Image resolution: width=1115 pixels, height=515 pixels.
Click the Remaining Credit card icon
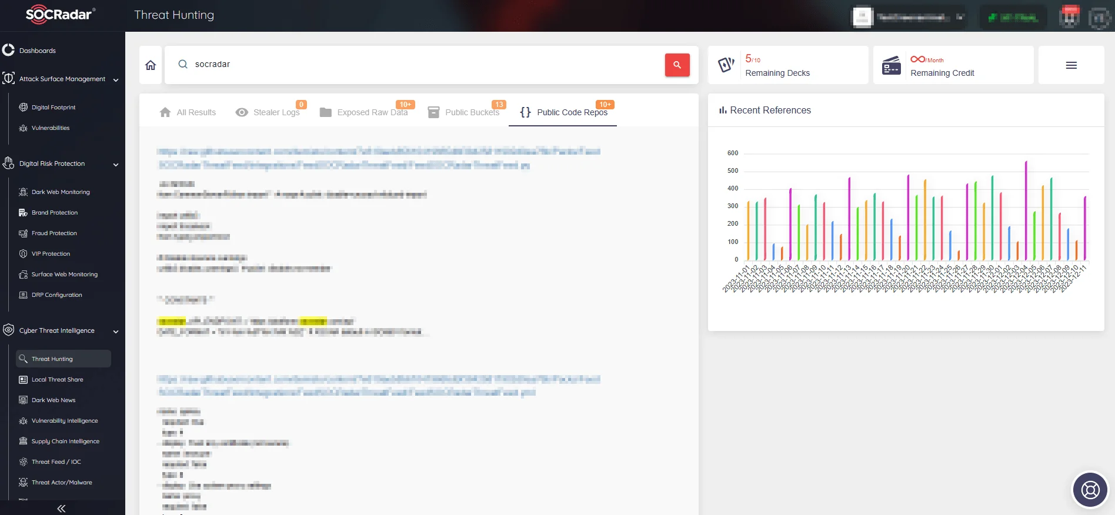892,65
